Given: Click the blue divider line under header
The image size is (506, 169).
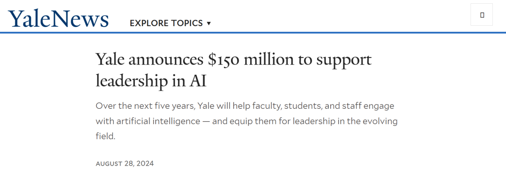Looking at the screenshot, I should click(x=253, y=33).
